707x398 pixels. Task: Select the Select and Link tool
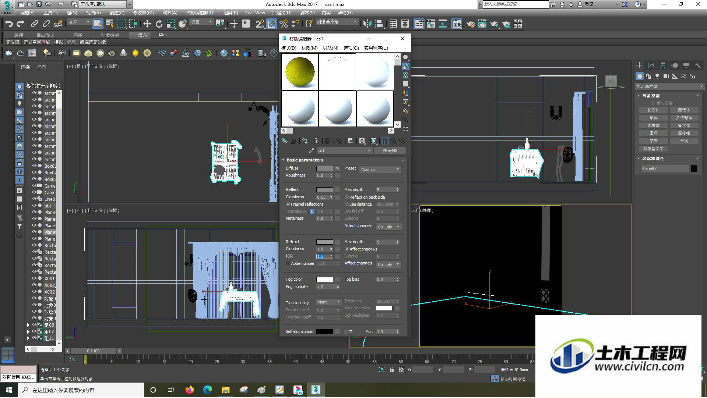(35, 24)
